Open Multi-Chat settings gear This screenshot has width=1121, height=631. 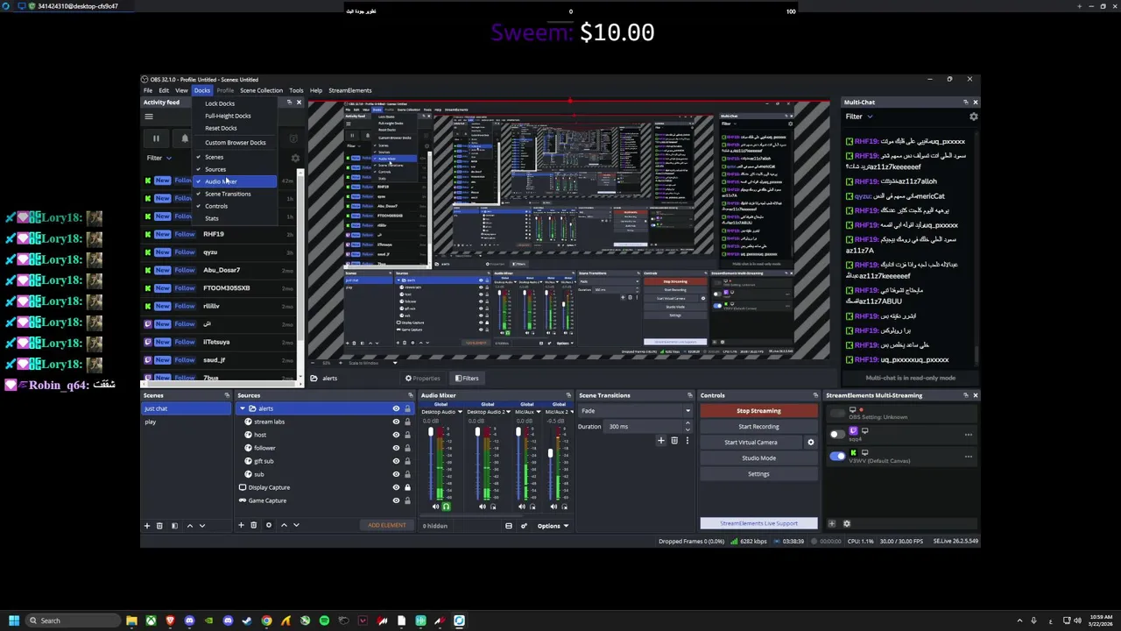974,117
